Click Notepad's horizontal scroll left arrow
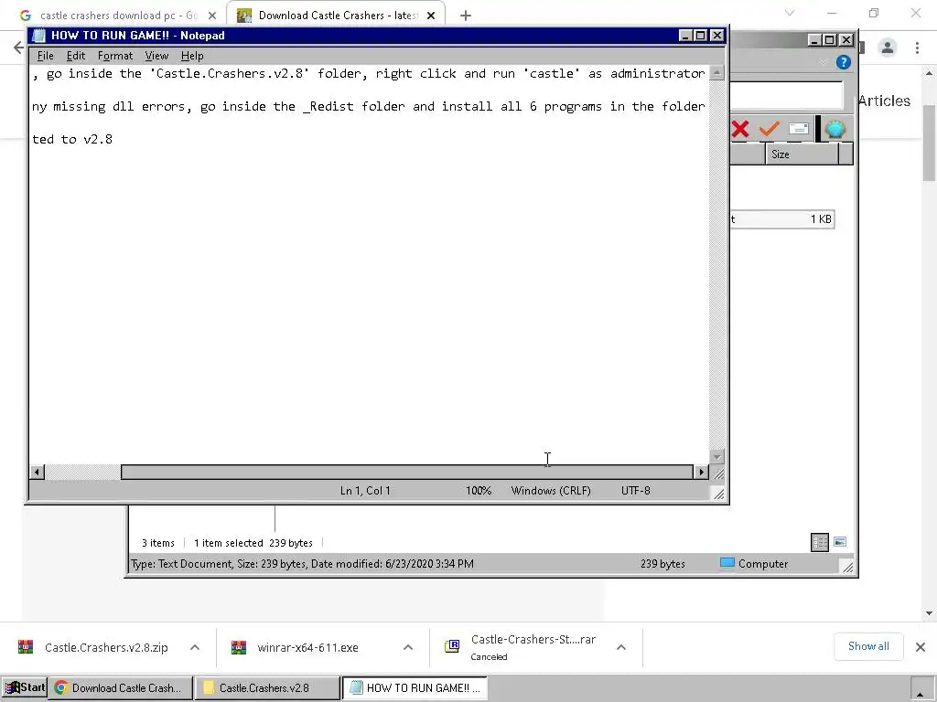This screenshot has width=937, height=702. pyautogui.click(x=37, y=473)
